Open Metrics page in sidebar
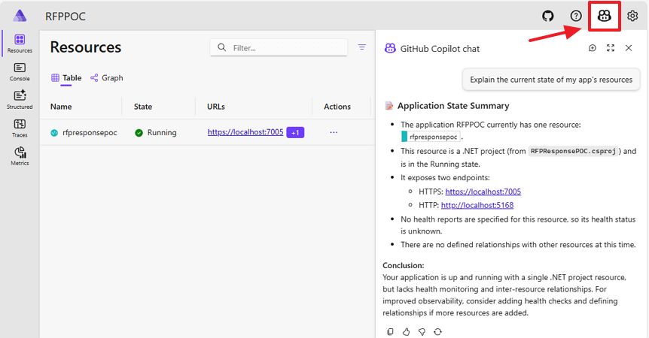The image size is (649, 338). pyautogui.click(x=20, y=156)
